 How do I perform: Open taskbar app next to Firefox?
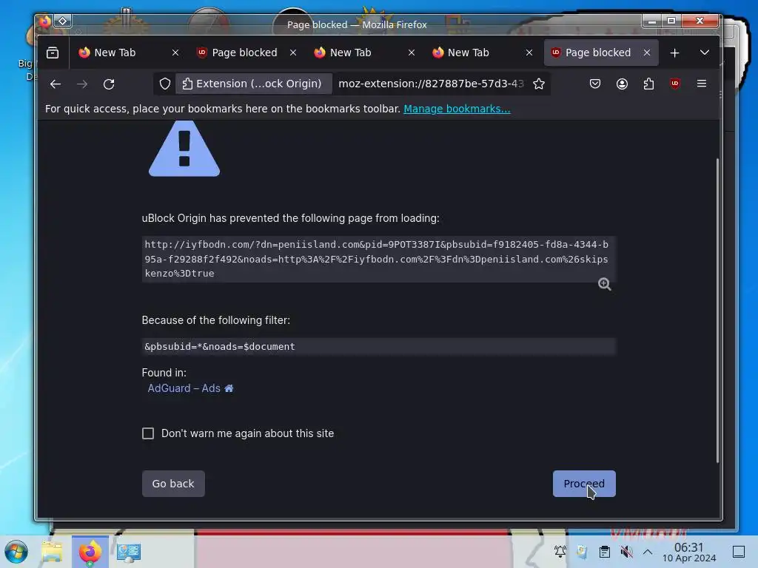click(x=129, y=552)
